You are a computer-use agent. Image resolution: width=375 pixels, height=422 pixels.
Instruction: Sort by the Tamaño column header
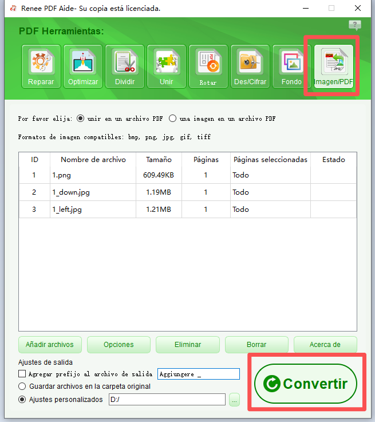pos(159,160)
